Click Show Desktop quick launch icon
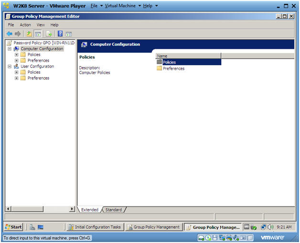Image resolution: width=300 pixels, height=243 pixels. [x=41, y=227]
